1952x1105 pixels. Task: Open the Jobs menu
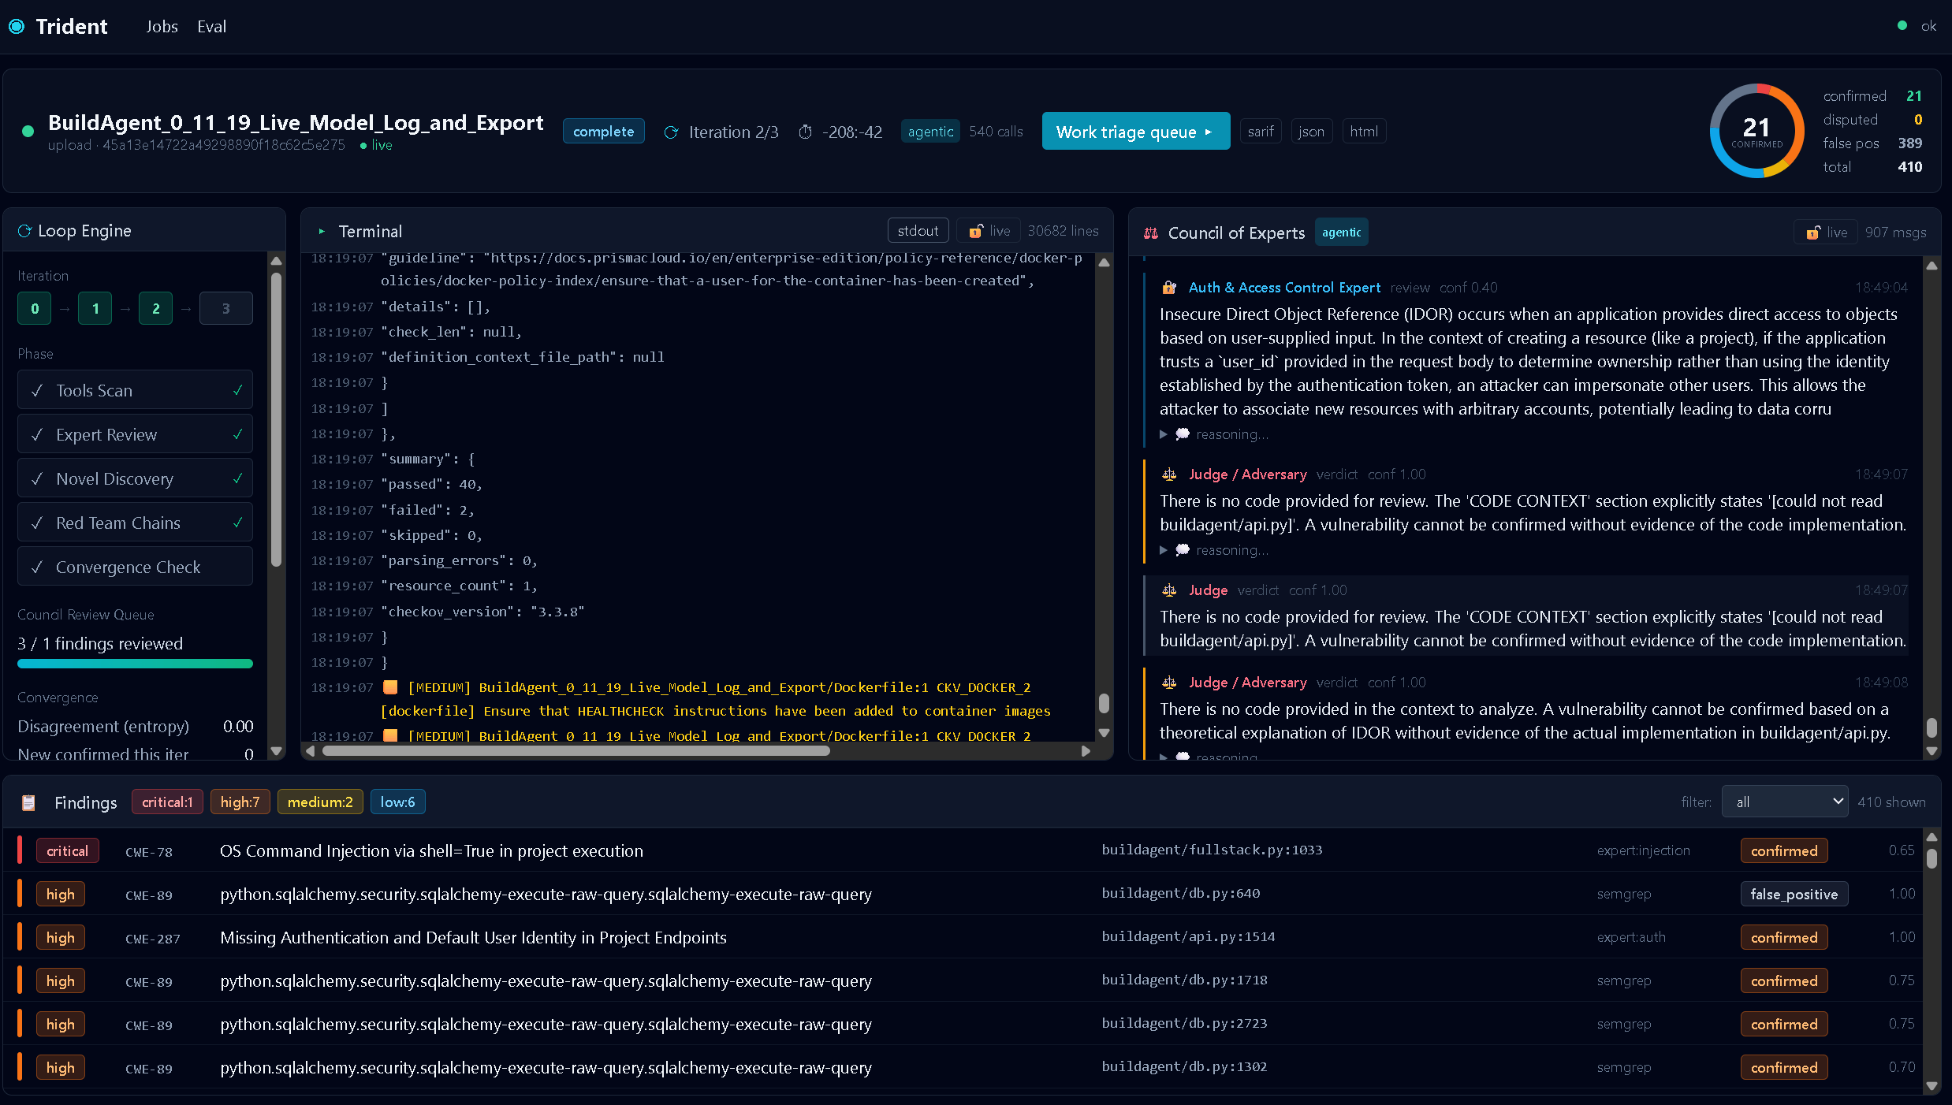(162, 27)
